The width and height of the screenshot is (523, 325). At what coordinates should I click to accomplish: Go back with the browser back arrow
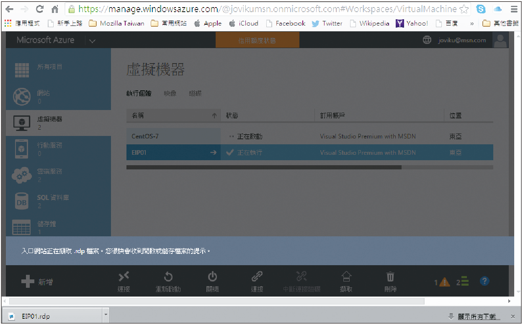tap(9, 9)
